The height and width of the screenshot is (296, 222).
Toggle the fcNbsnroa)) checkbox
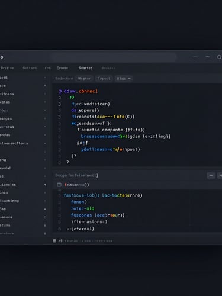59,185
